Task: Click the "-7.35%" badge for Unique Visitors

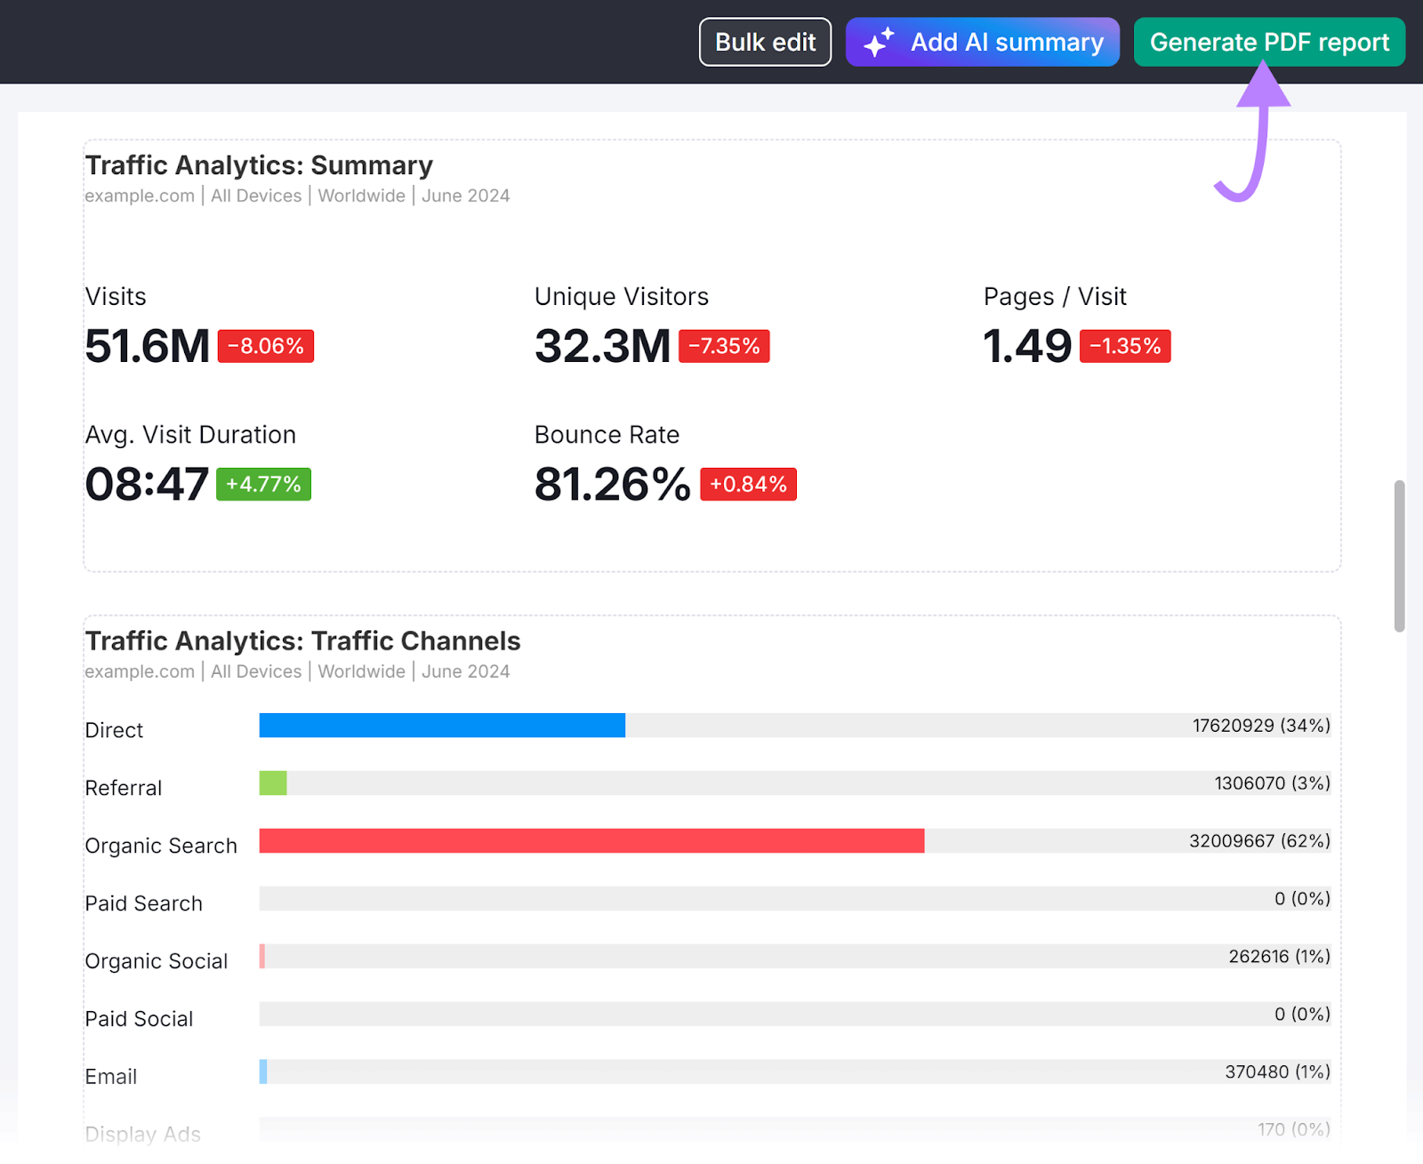Action: (x=724, y=346)
